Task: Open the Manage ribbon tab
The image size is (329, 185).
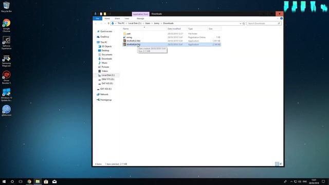Action: tap(140, 18)
